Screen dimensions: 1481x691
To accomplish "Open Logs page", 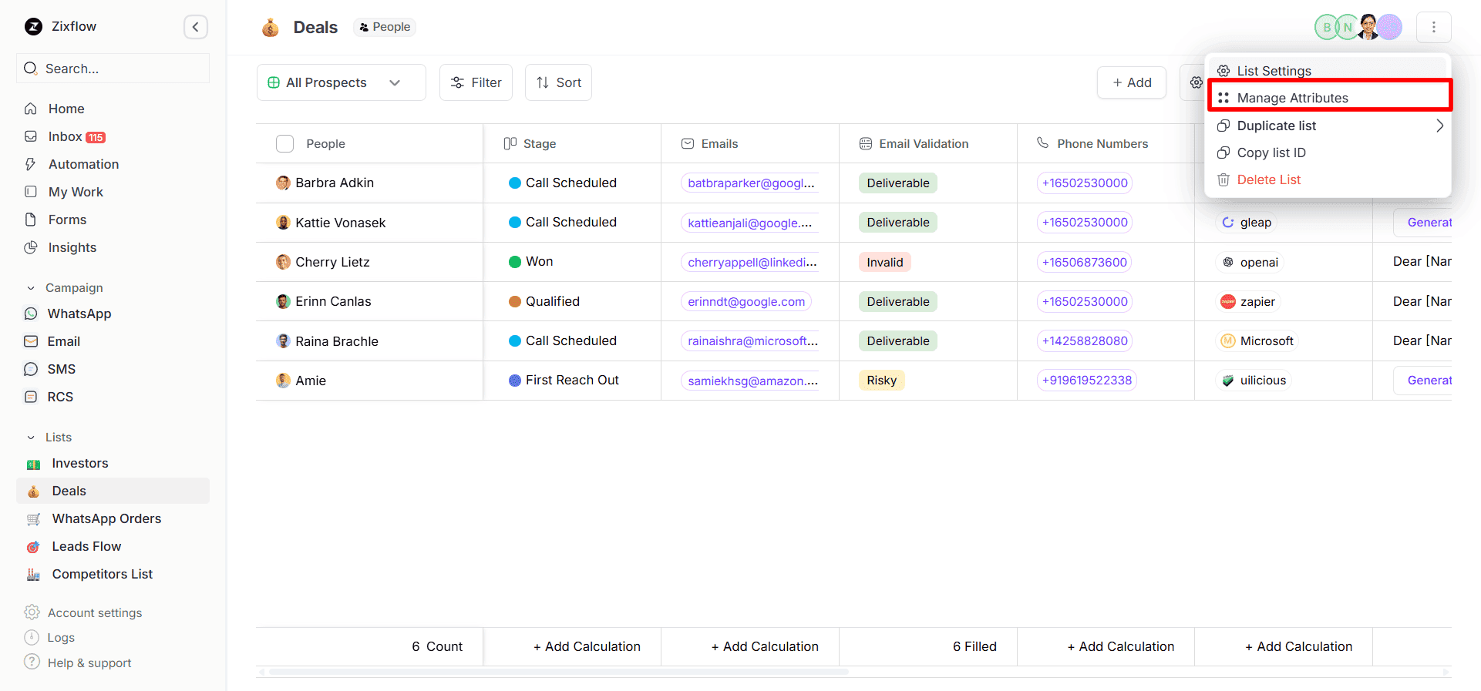I will tap(61, 637).
